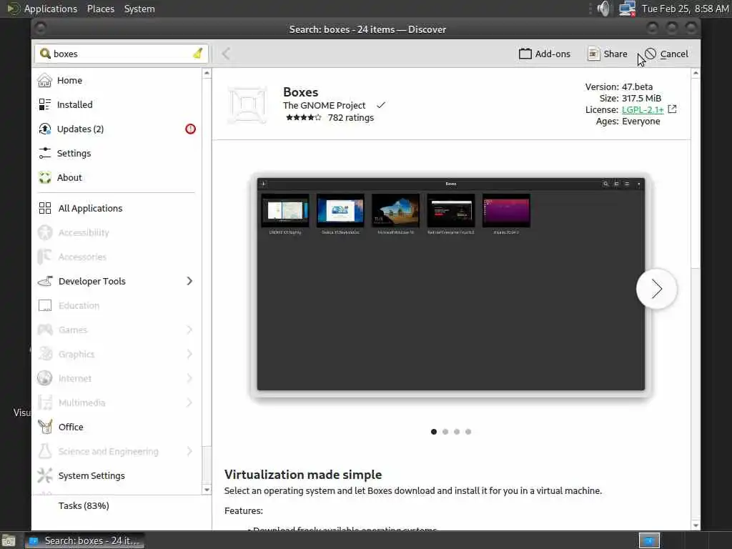Click the red update warning badge
This screenshot has height=549, width=732.
190,129
